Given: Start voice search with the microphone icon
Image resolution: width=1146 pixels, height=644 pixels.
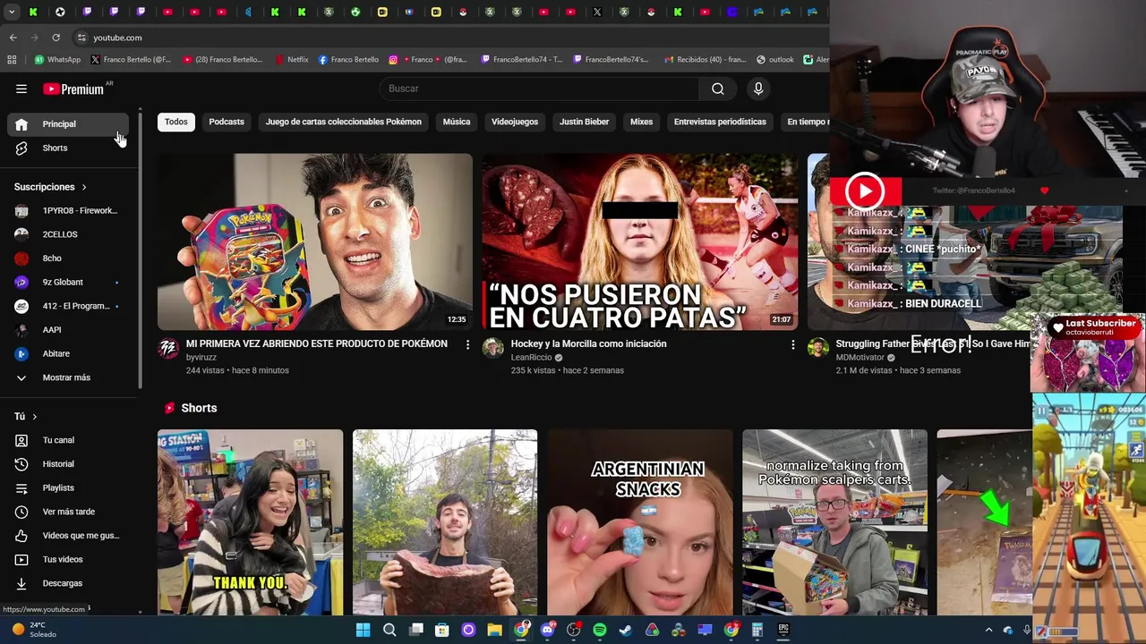Looking at the screenshot, I should pyautogui.click(x=758, y=89).
